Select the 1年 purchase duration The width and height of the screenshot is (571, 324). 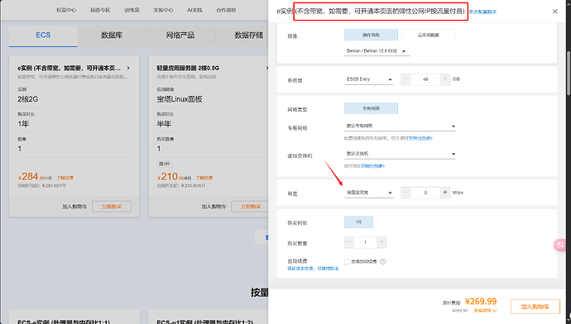[x=358, y=222]
